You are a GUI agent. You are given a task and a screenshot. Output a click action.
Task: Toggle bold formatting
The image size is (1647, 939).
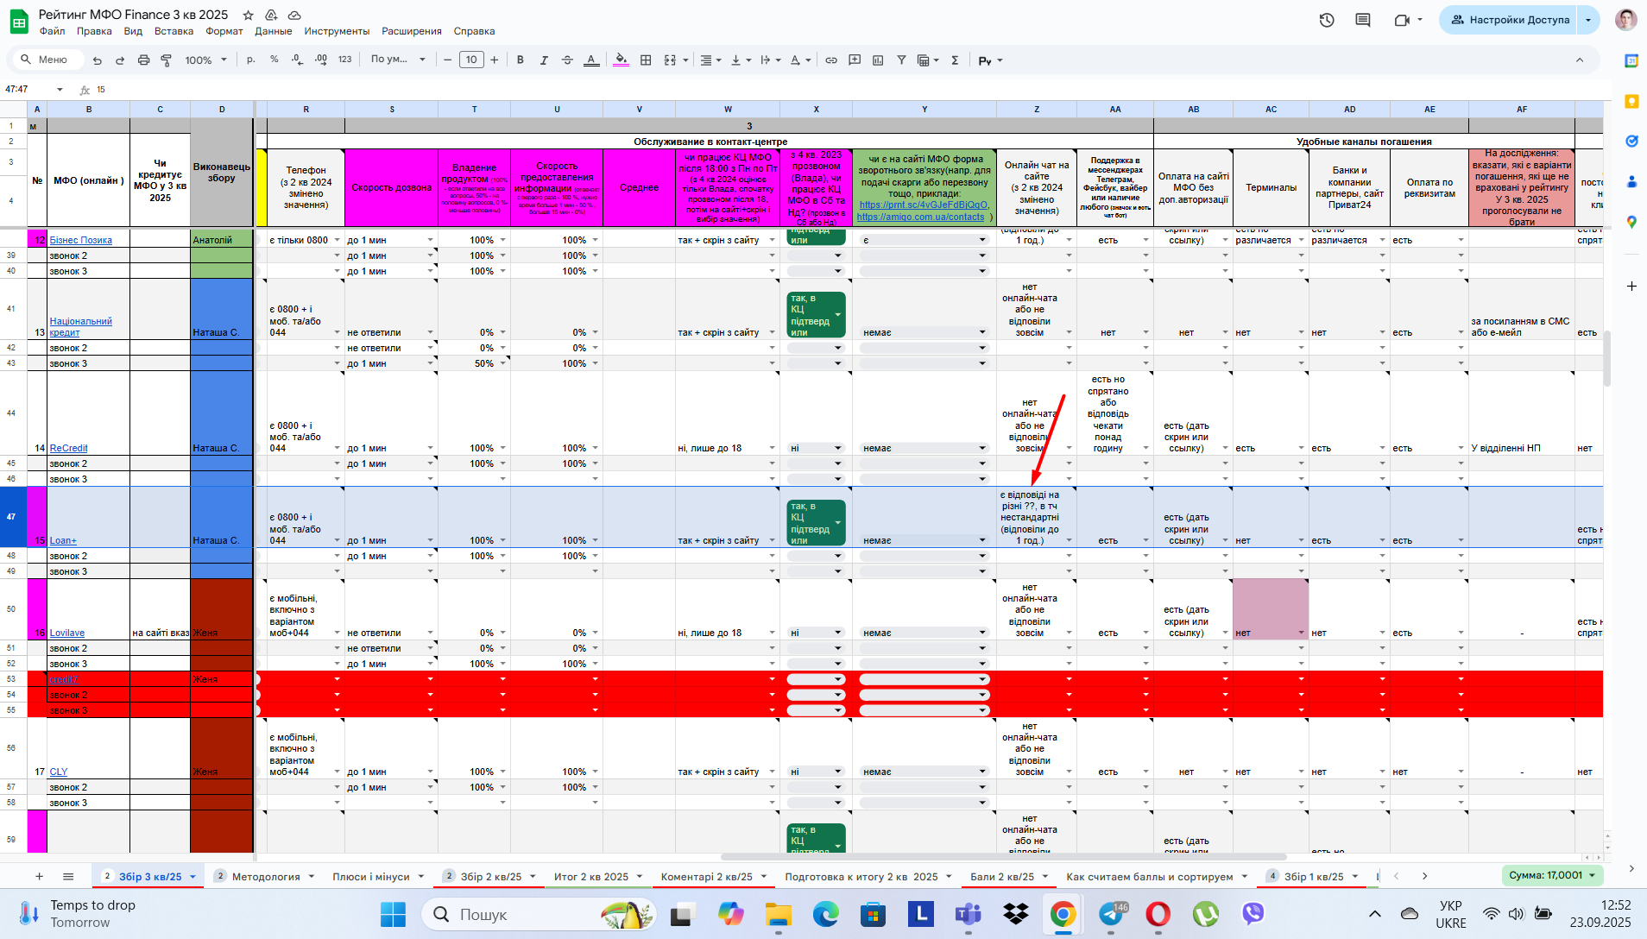pyautogui.click(x=521, y=60)
